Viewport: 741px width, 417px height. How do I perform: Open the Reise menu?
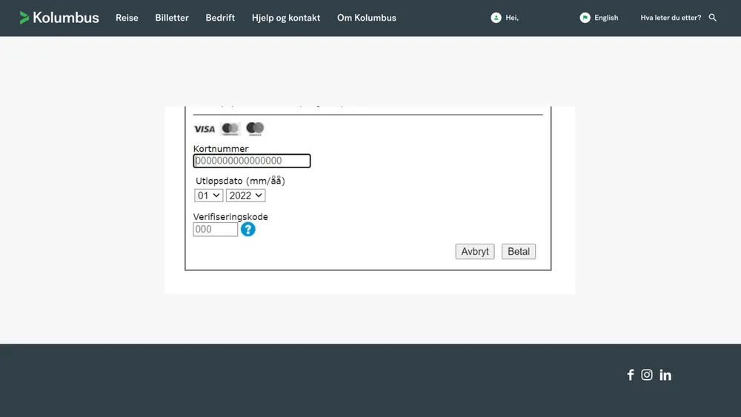(x=127, y=18)
